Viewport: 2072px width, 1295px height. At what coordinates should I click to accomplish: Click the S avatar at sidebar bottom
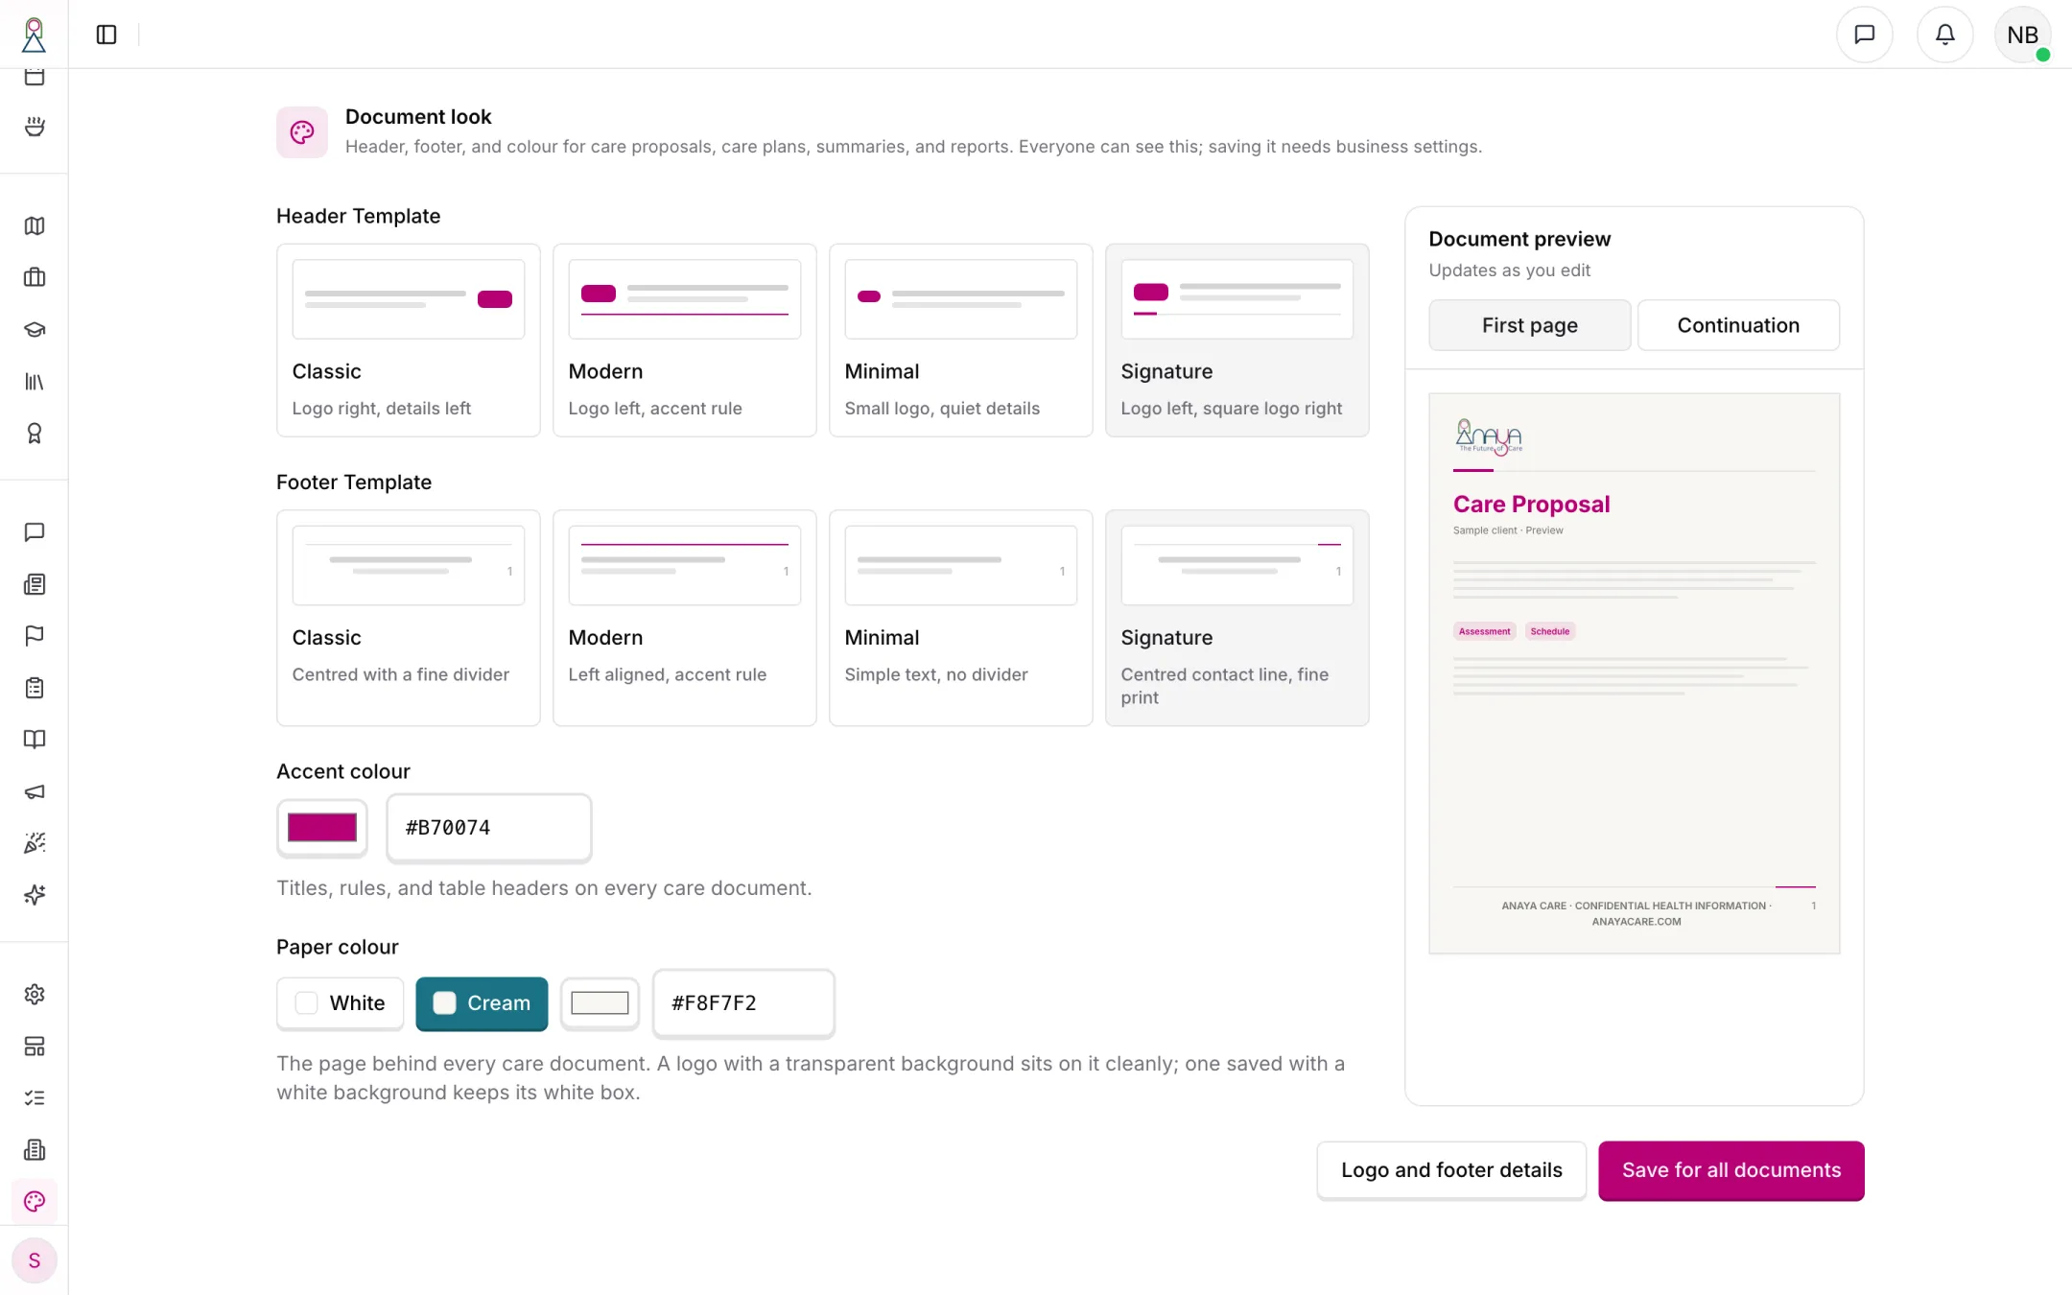point(35,1260)
